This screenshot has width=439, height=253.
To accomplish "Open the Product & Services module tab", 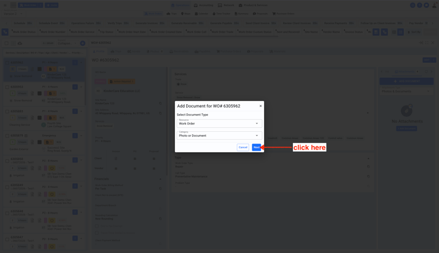I will pyautogui.click(x=253, y=5).
